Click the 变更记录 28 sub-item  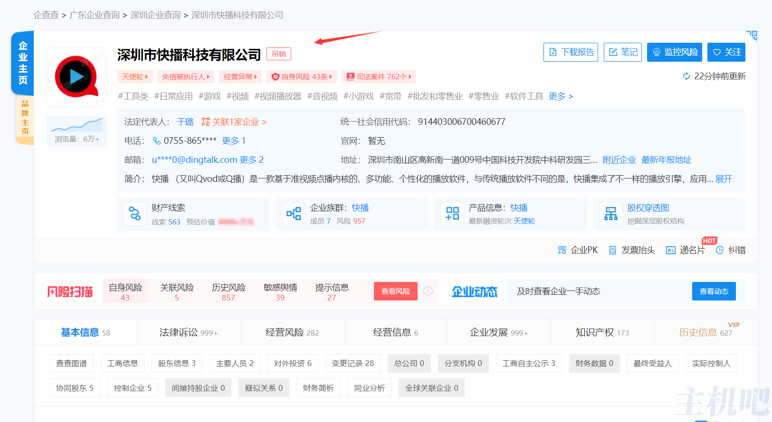[x=353, y=363]
